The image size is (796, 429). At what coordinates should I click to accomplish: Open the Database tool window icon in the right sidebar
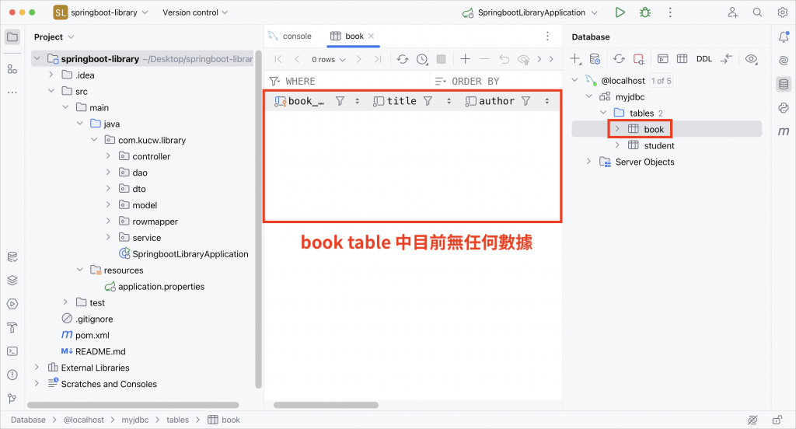click(784, 84)
